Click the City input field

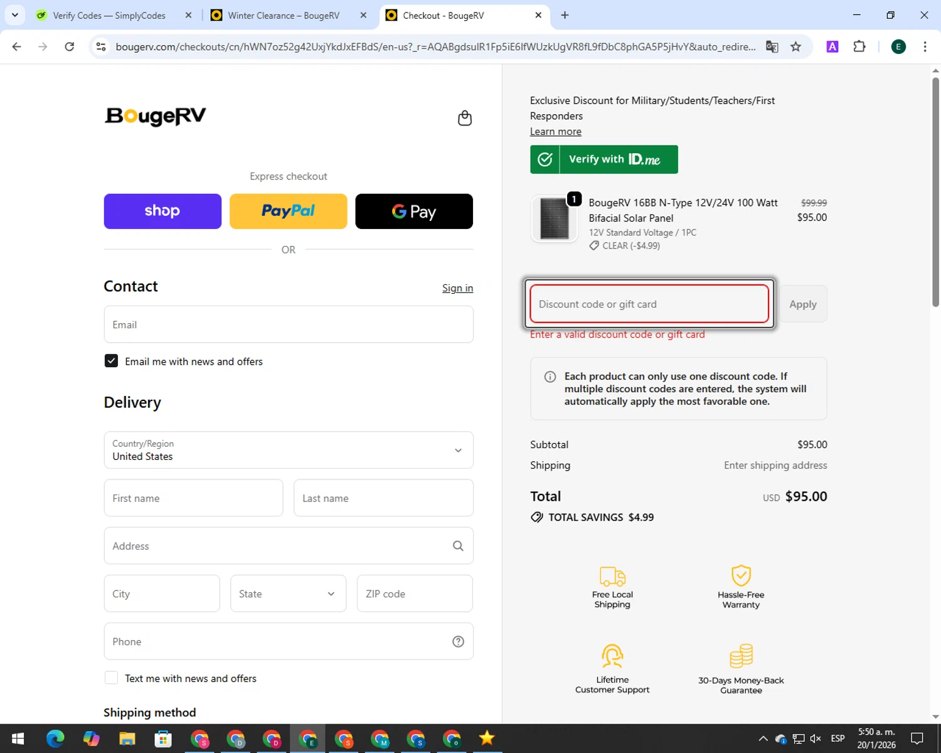tap(162, 594)
